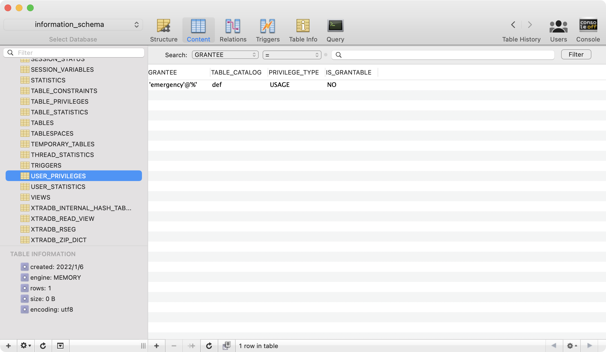This screenshot has width=606, height=352.
Task: Open the Structure view
Action: pyautogui.click(x=164, y=30)
